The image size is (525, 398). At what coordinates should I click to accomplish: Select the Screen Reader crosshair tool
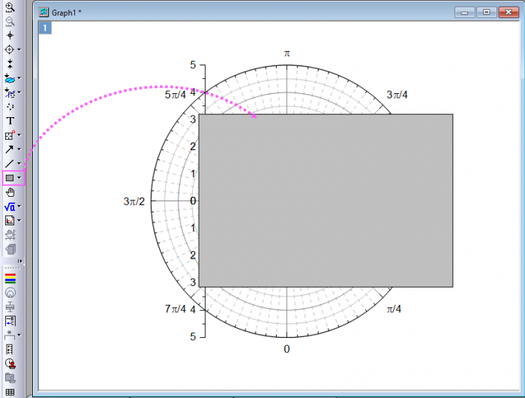(10, 50)
